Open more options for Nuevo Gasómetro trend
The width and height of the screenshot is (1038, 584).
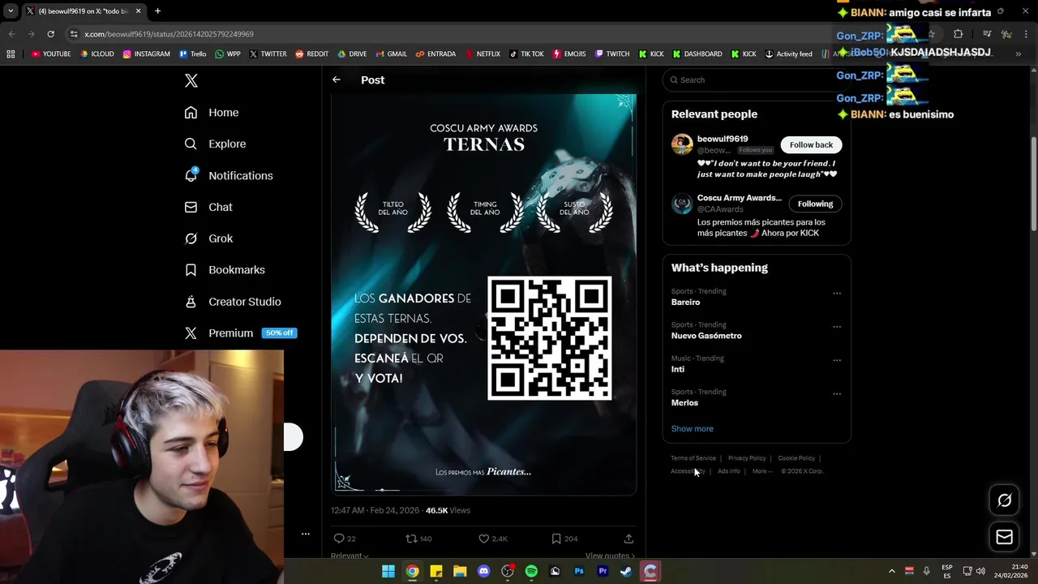(x=837, y=327)
